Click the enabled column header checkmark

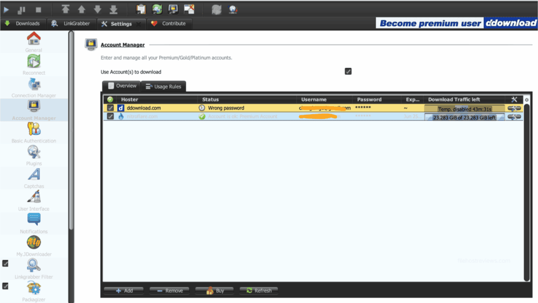click(110, 99)
